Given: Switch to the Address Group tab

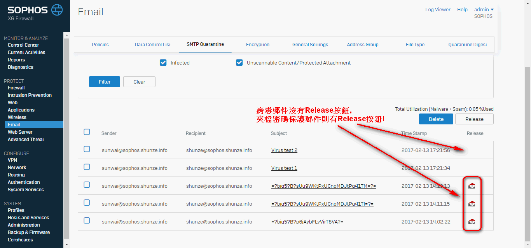Looking at the screenshot, I should (x=363, y=45).
